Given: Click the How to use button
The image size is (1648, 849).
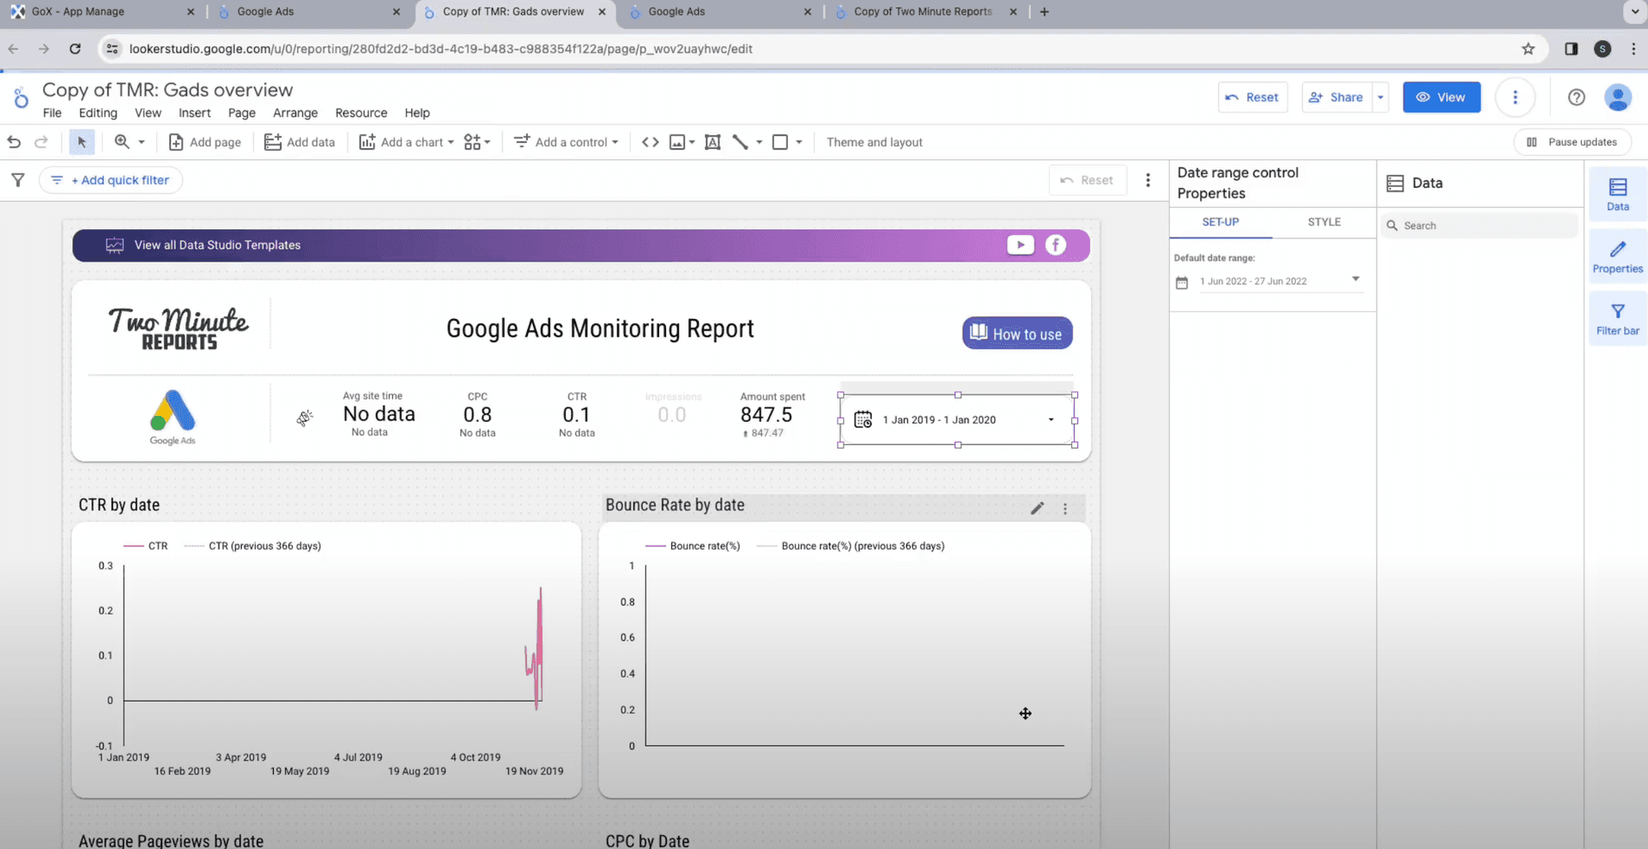Looking at the screenshot, I should [x=1016, y=334].
